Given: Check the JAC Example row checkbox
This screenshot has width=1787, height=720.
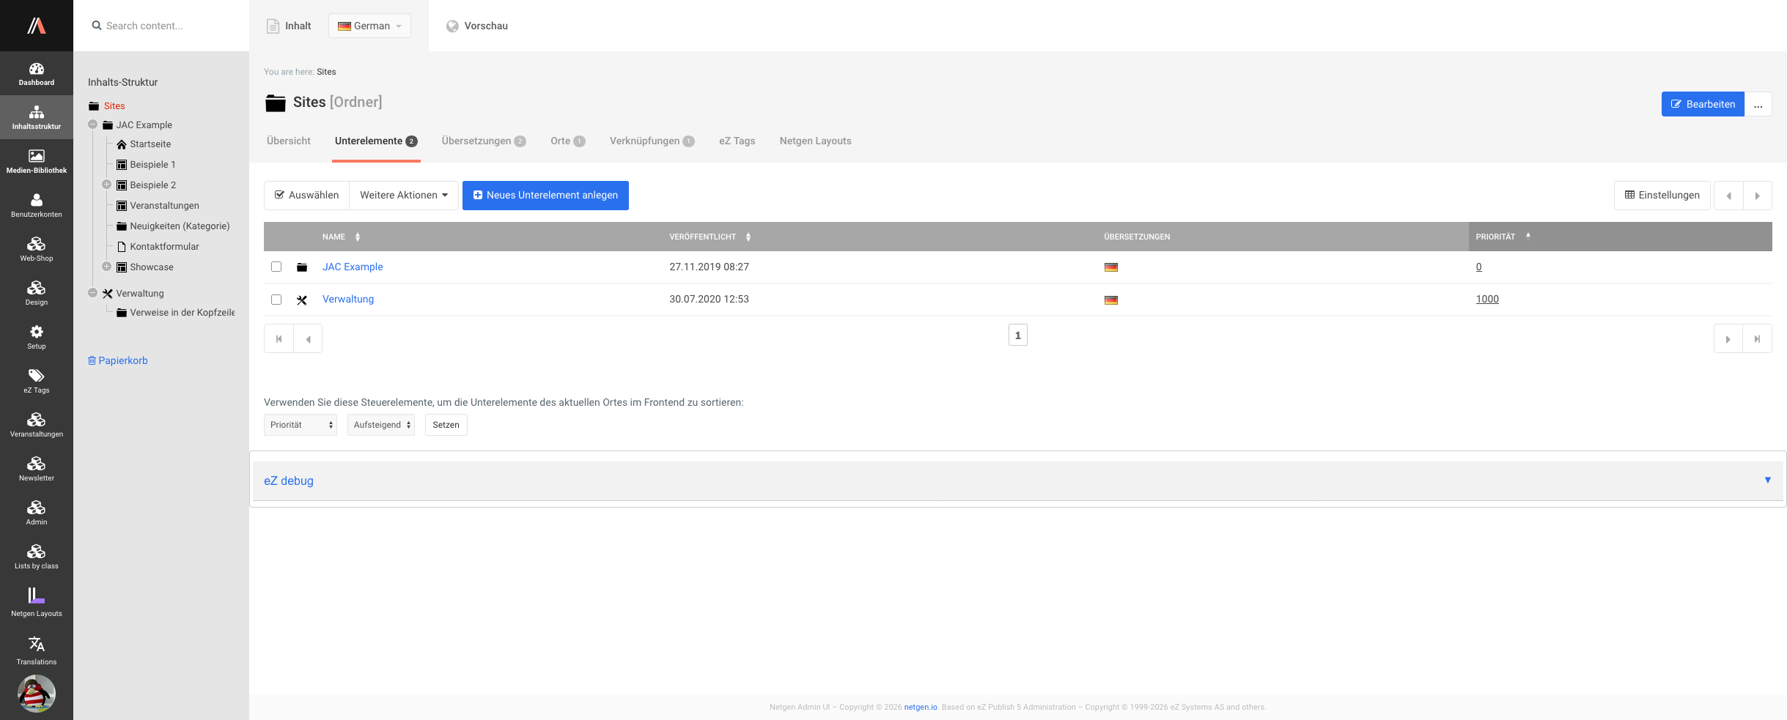Looking at the screenshot, I should click(276, 267).
